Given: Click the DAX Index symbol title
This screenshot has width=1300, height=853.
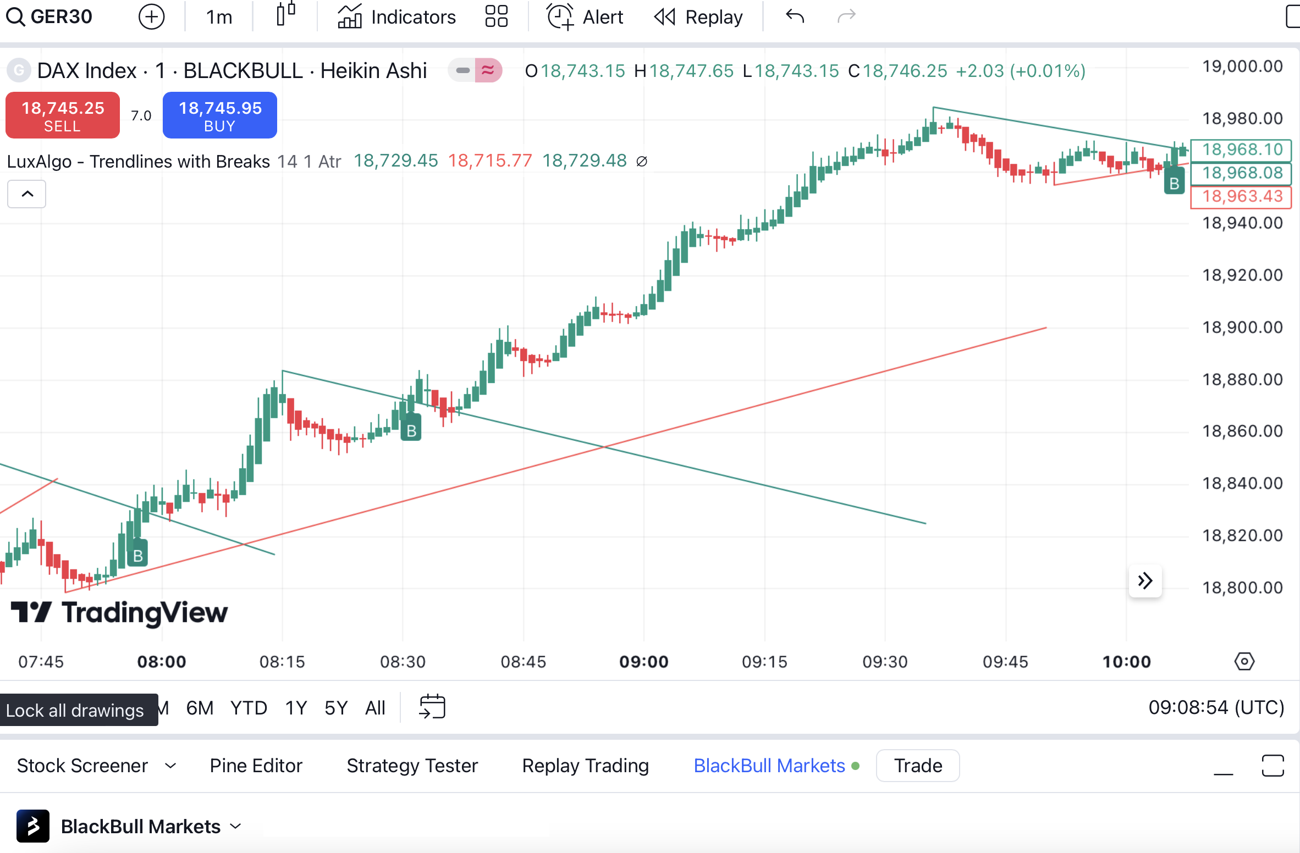Looking at the screenshot, I should [x=232, y=71].
